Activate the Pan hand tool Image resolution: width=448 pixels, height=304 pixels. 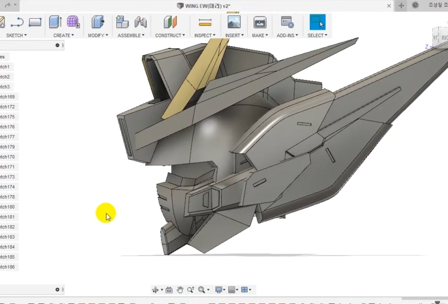180,290
